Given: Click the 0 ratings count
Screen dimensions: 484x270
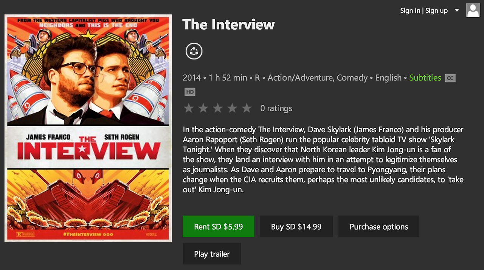Looking at the screenshot, I should click(276, 109).
